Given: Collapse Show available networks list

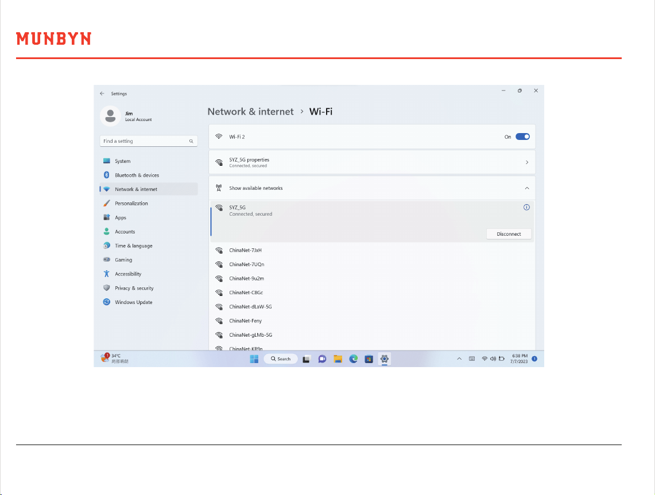Looking at the screenshot, I should point(527,188).
